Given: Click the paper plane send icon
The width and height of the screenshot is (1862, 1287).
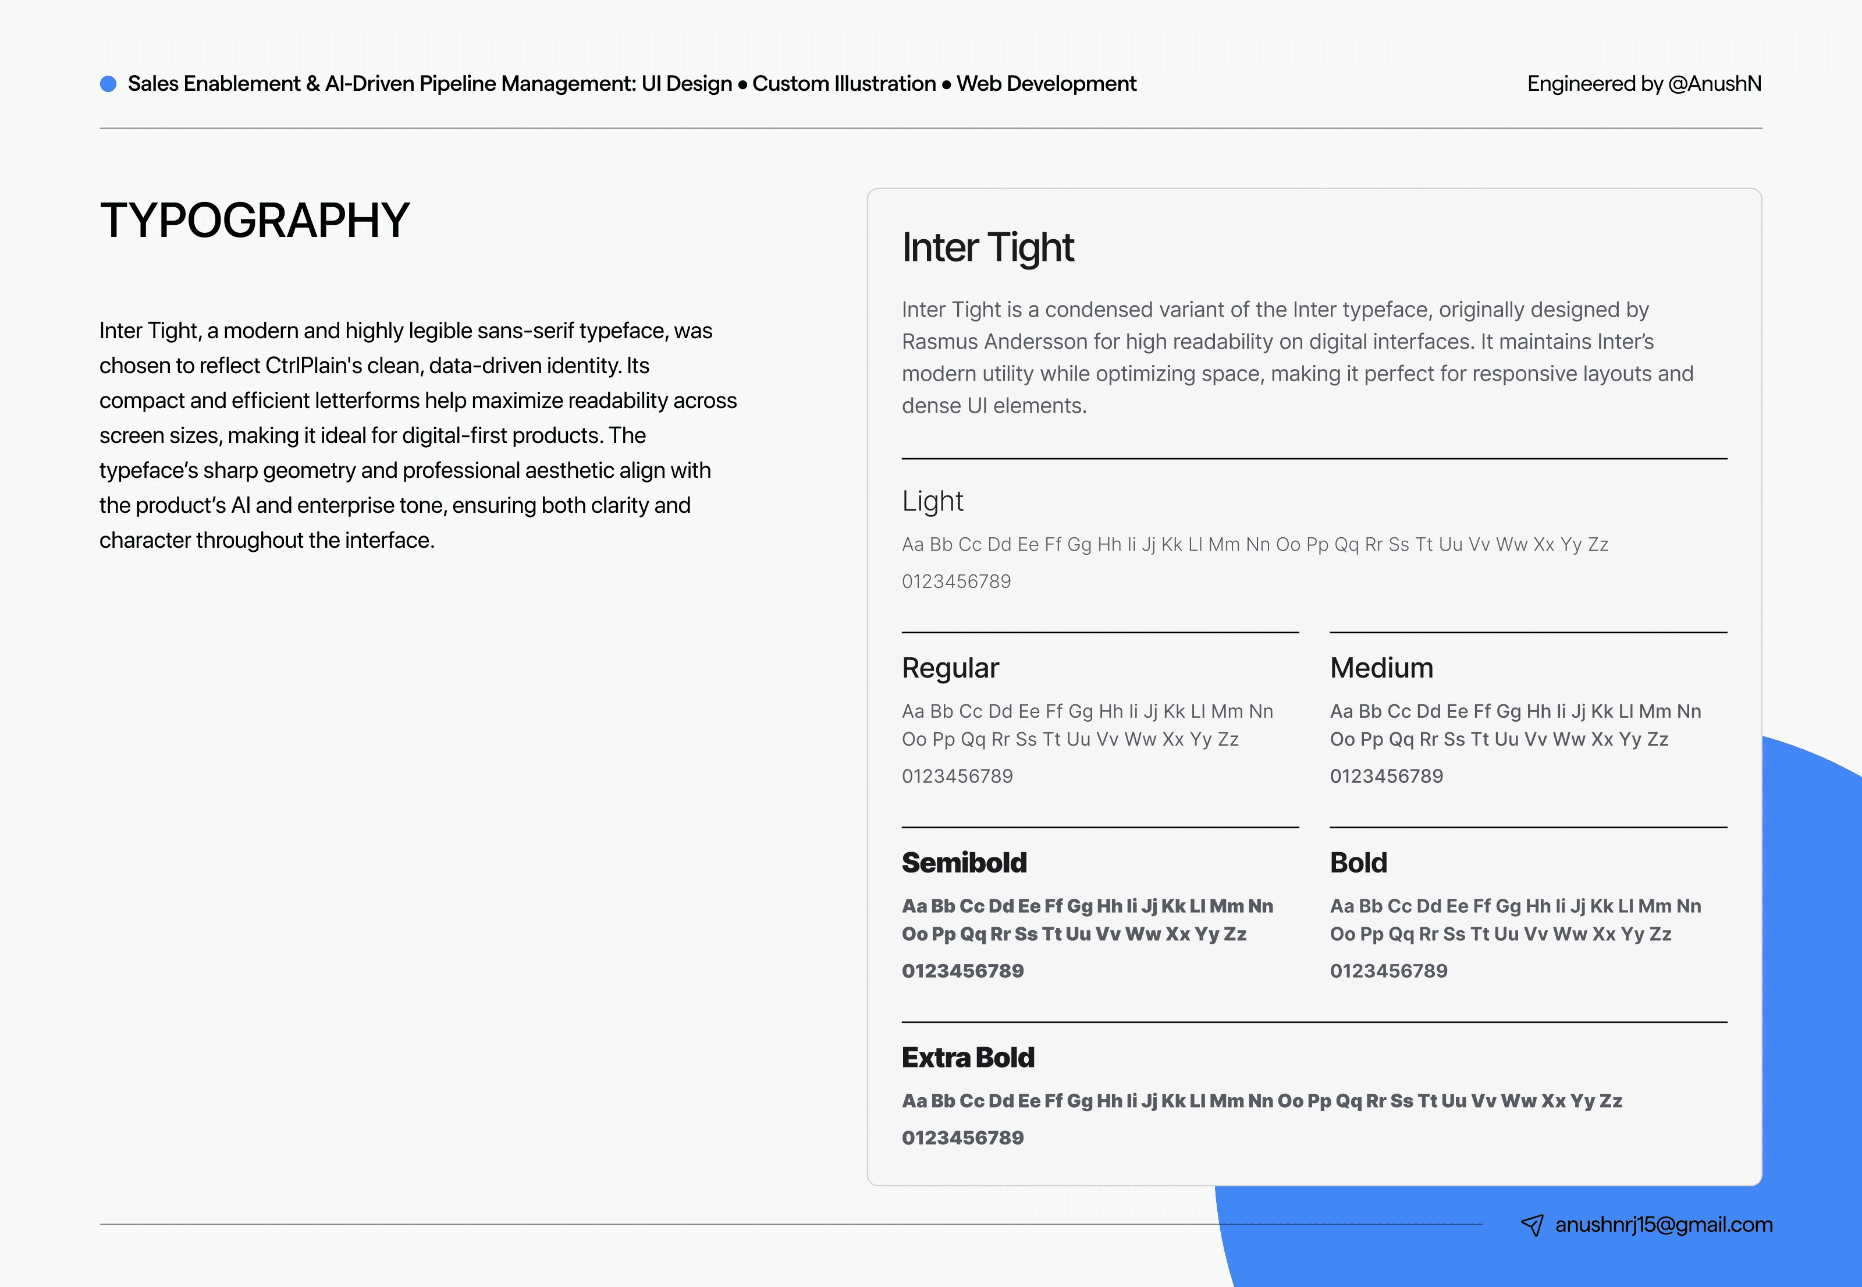Looking at the screenshot, I should click(x=1531, y=1225).
